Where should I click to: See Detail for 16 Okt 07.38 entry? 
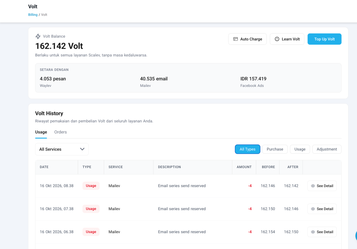coord(322,209)
